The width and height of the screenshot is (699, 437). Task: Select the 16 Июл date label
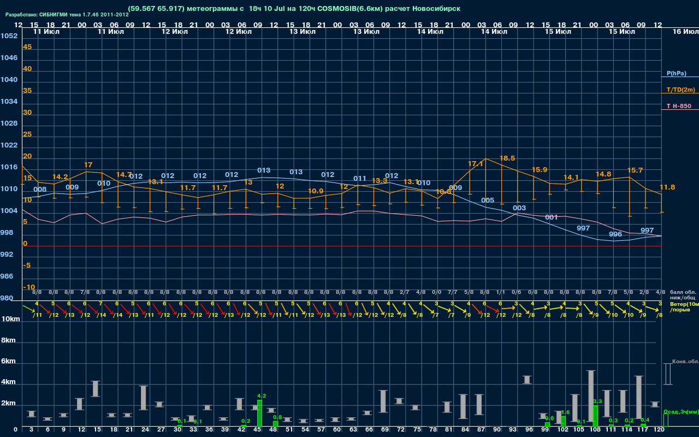[x=685, y=32]
